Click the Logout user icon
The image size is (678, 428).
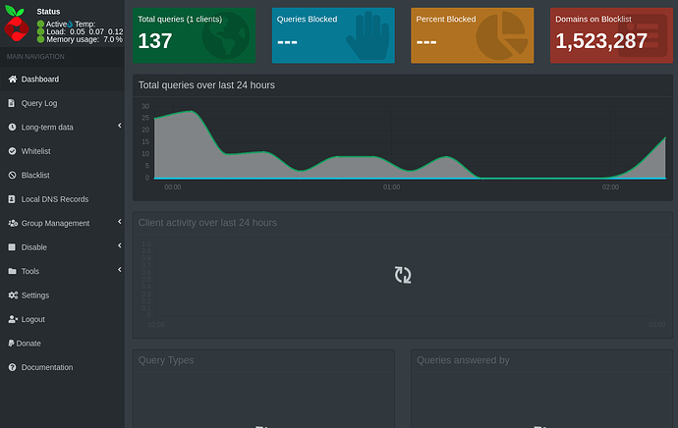click(13, 319)
